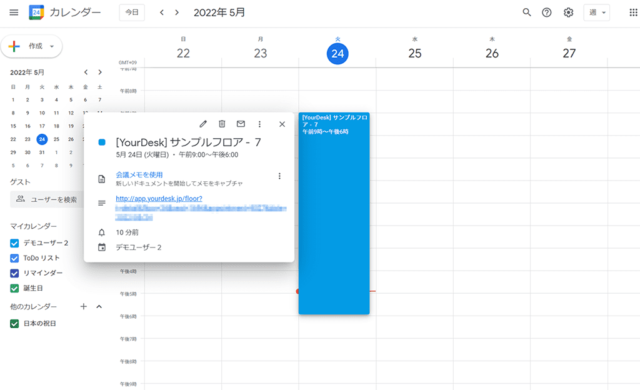Toggle デモユーザー2 calendar checkbox
This screenshot has height=390, width=640.
coord(14,243)
